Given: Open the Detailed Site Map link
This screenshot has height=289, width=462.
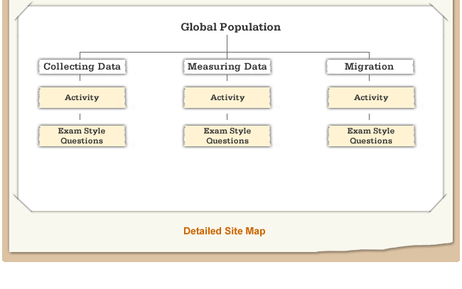Looking at the screenshot, I should 224,231.
